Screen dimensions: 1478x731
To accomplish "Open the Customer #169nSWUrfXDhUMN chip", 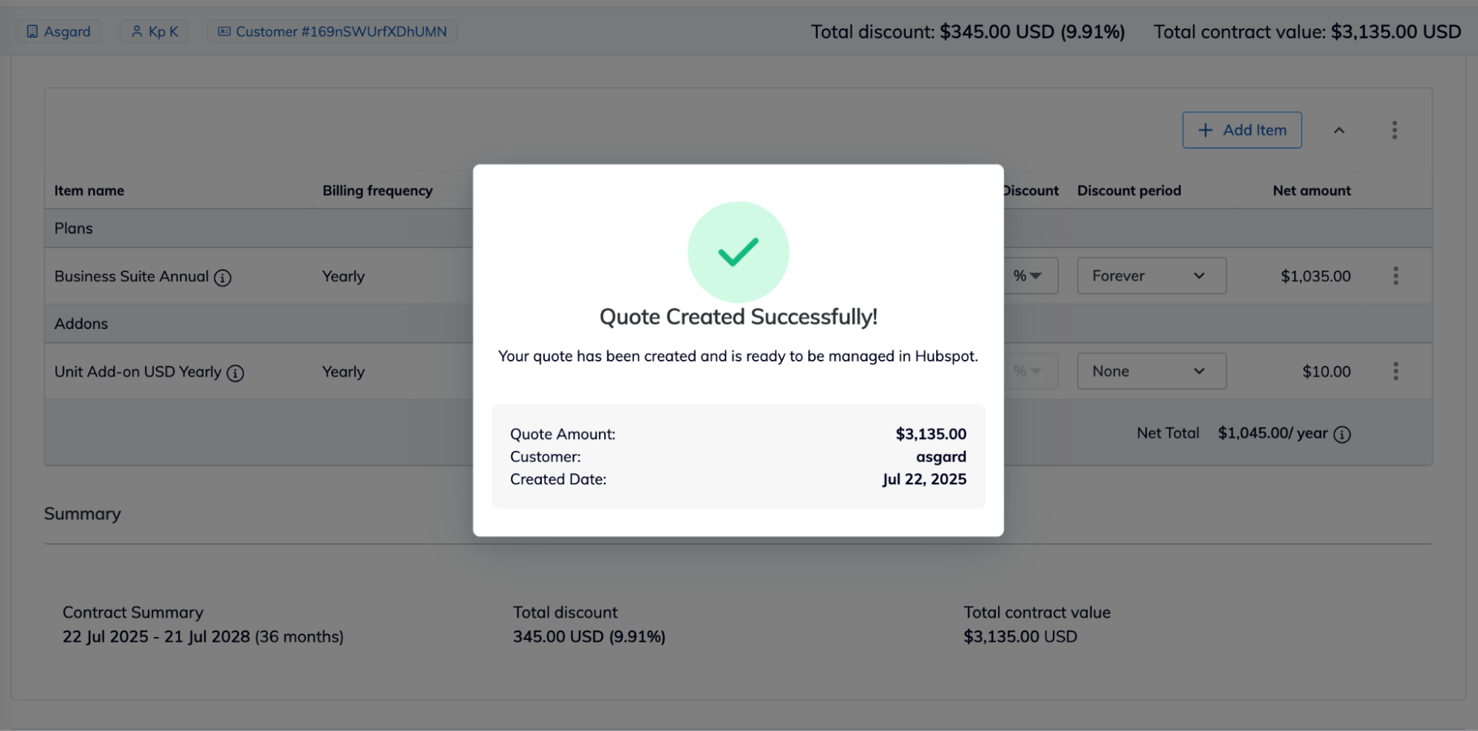I will 332,32.
